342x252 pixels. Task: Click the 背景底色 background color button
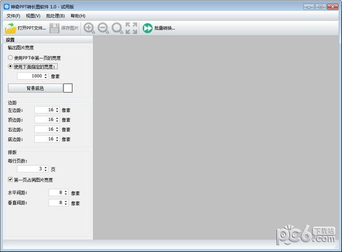point(35,88)
